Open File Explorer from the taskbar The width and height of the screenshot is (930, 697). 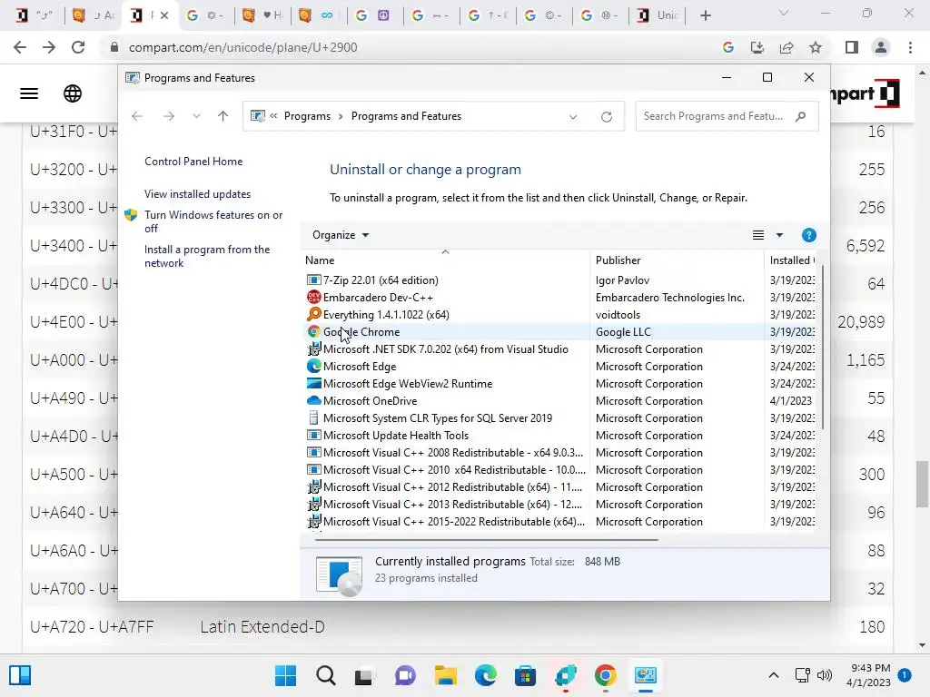tap(445, 675)
